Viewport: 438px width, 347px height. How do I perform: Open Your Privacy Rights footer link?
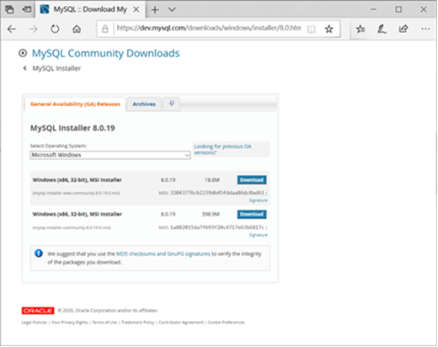tap(70, 323)
